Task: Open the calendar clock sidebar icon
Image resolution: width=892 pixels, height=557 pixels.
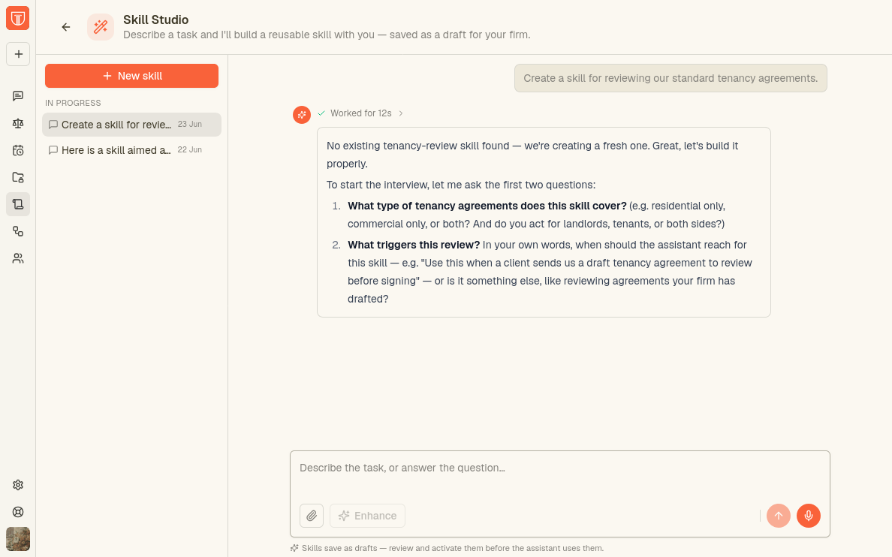Action: click(x=18, y=150)
